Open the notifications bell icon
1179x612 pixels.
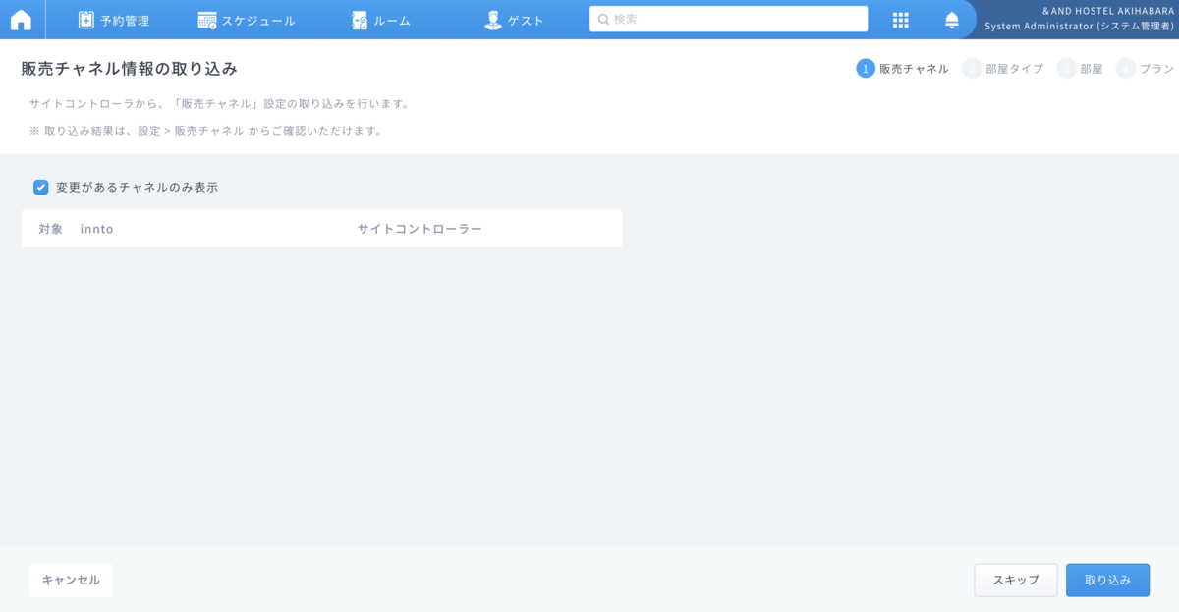(951, 20)
